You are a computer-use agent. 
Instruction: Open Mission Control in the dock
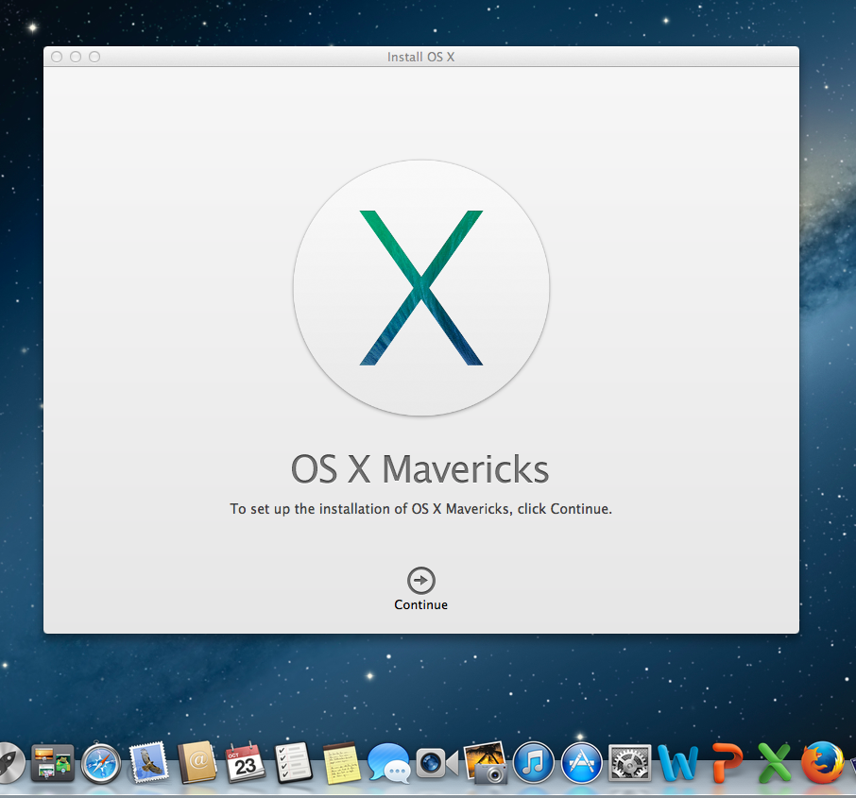point(52,762)
